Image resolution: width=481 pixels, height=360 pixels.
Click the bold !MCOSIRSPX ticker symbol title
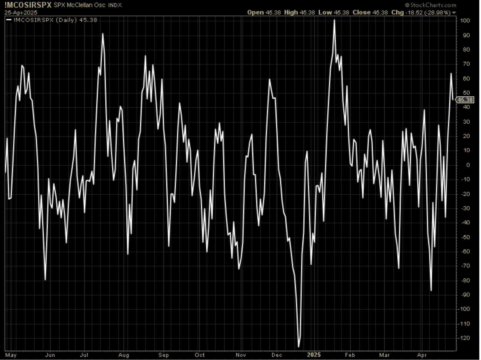pos(28,5)
